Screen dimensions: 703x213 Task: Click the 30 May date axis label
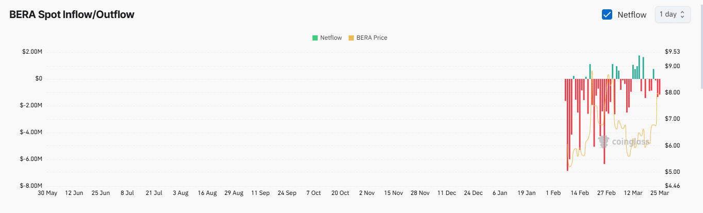coord(47,193)
